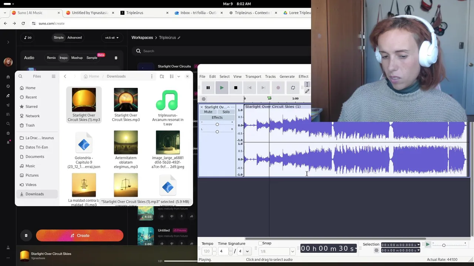Select the Selection (I-beam) tool
Image resolution: width=474 pixels, height=266 pixels.
point(307,85)
